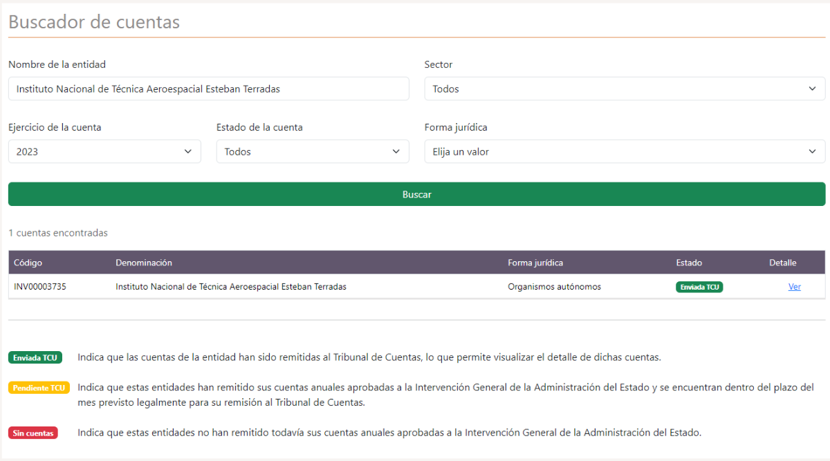Click the Buscador de cuentas heading
Image resolution: width=830 pixels, height=461 pixels.
point(94,22)
